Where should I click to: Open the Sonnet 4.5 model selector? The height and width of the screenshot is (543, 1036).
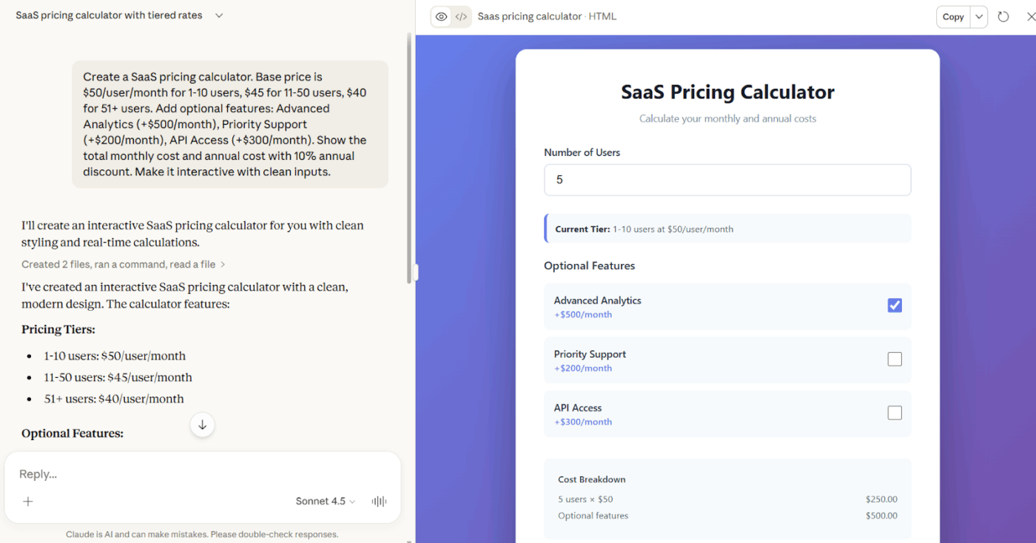coord(325,502)
